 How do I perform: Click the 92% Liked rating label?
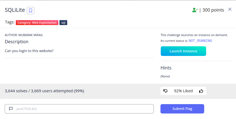click(183, 91)
